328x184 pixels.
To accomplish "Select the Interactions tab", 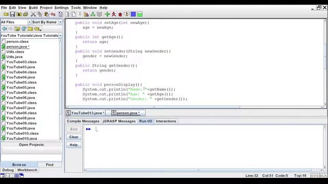I will (x=166, y=121).
